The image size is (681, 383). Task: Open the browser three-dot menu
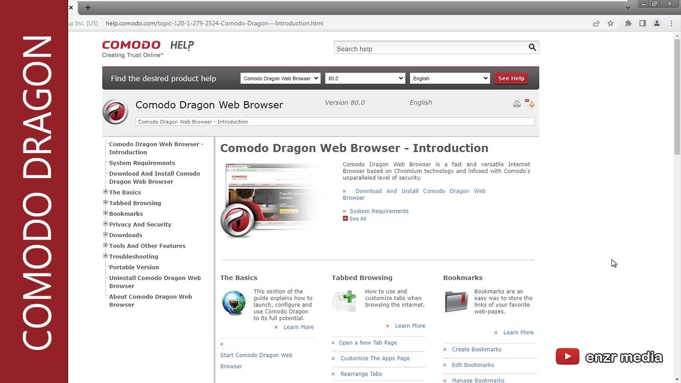pyautogui.click(x=670, y=23)
